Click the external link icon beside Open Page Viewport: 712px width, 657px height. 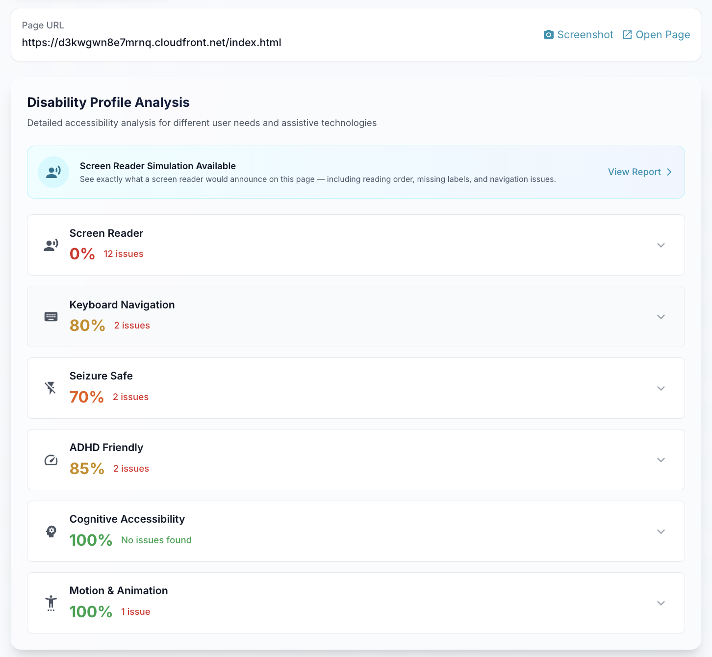click(627, 35)
